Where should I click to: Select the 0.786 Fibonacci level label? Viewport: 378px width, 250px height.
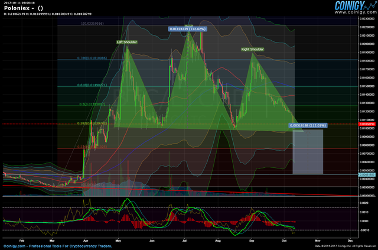coord(92,58)
